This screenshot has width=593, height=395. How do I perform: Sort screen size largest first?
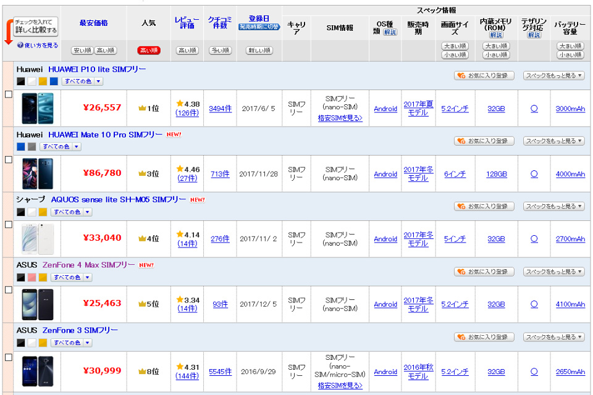pos(455,46)
